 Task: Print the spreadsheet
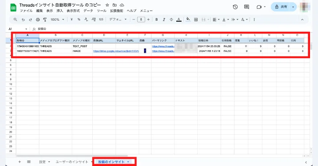click(38, 20)
